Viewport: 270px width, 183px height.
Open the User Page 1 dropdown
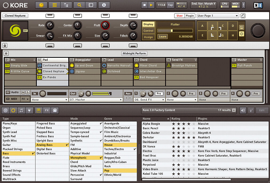pyautogui.click(x=218, y=16)
